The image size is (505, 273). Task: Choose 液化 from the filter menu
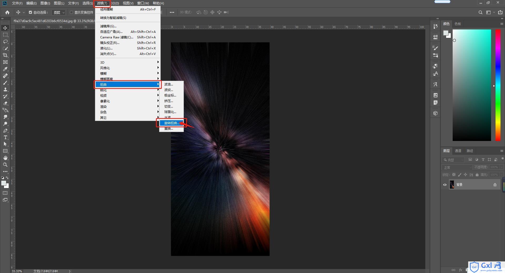(128, 48)
